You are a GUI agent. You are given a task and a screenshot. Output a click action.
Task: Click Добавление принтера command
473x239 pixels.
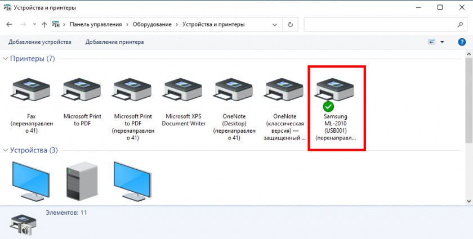pos(114,42)
